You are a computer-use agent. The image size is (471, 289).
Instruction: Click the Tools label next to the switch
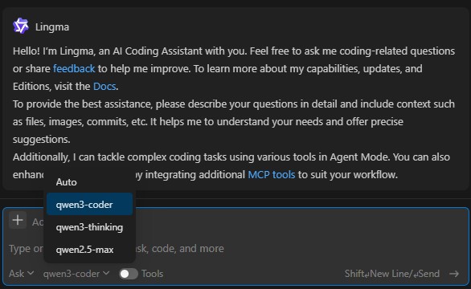coord(152,274)
